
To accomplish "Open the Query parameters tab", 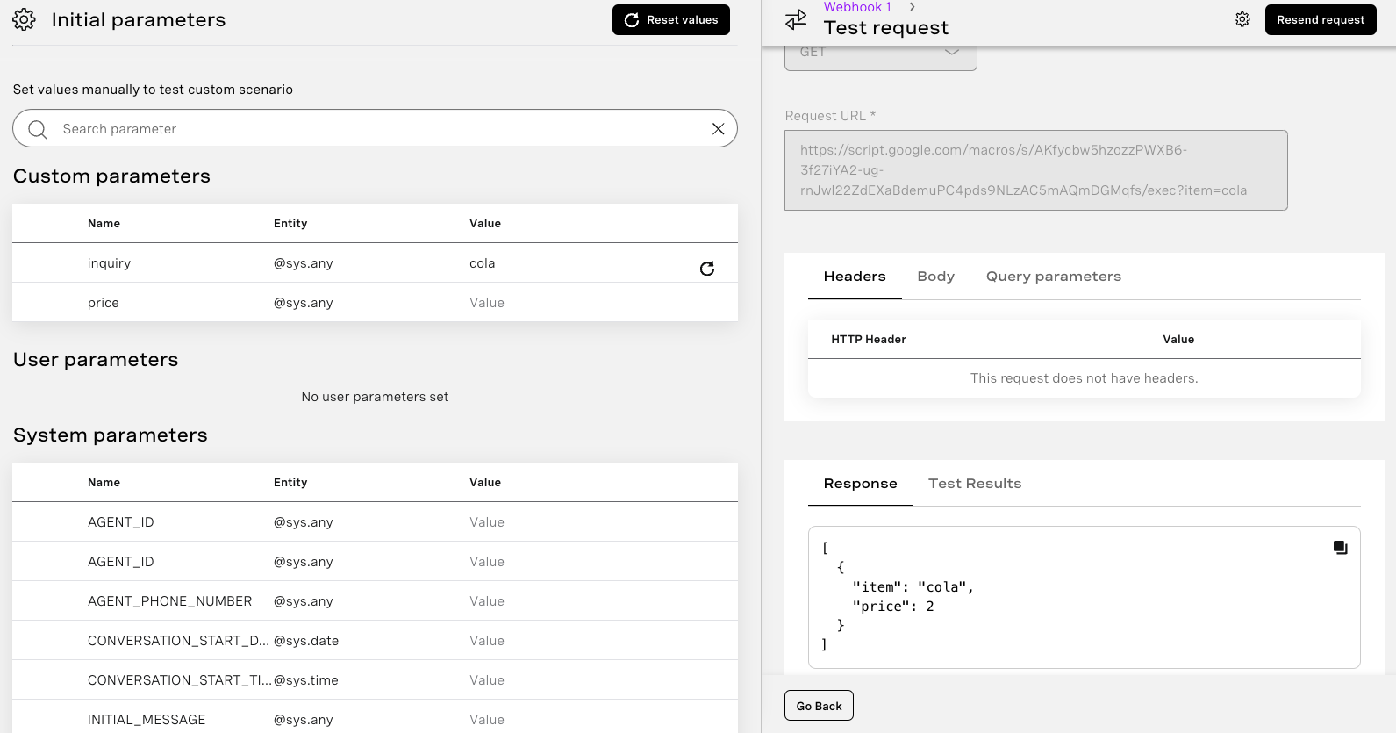I will click(1054, 277).
